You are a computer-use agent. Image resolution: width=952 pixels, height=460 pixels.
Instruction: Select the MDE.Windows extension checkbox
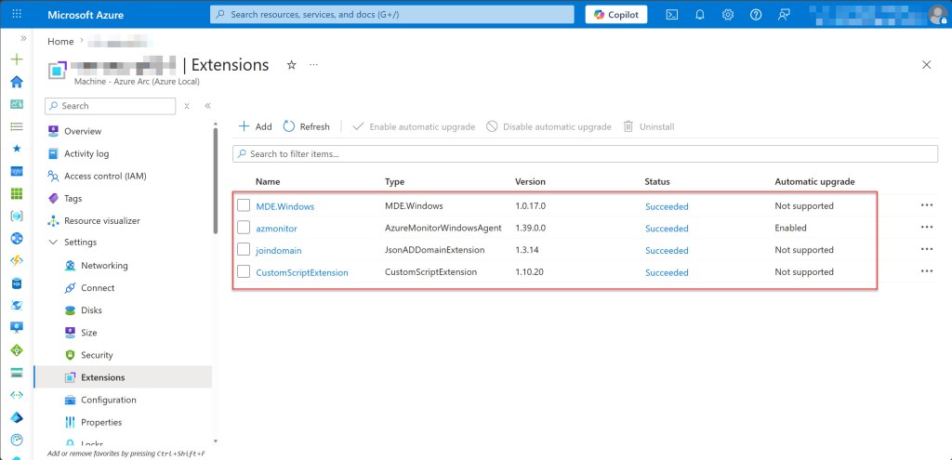[x=244, y=205]
